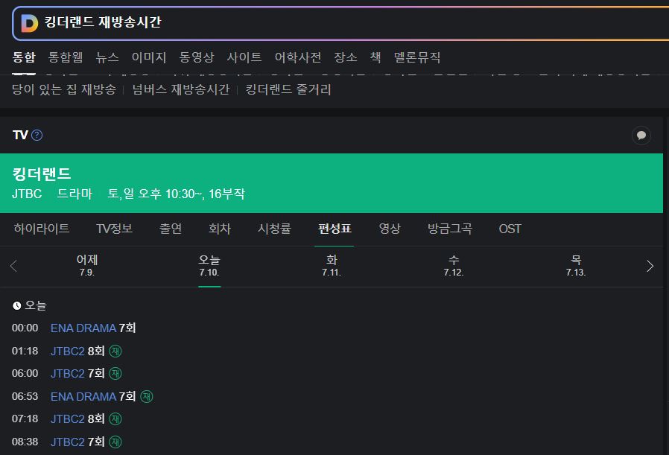
Task: Select 수 7.12. in date selector
Action: click(x=454, y=266)
